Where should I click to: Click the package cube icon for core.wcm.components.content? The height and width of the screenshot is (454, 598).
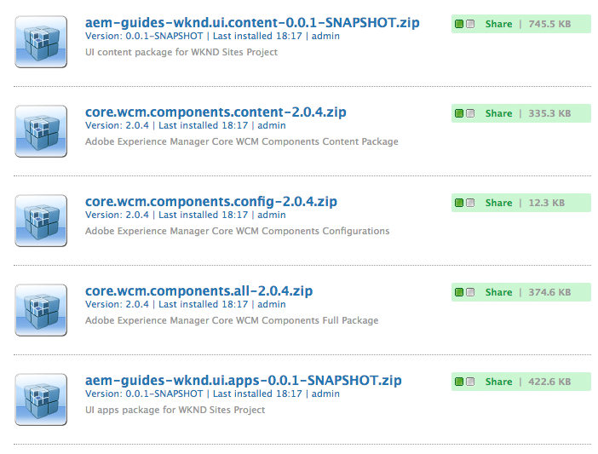tap(41, 131)
